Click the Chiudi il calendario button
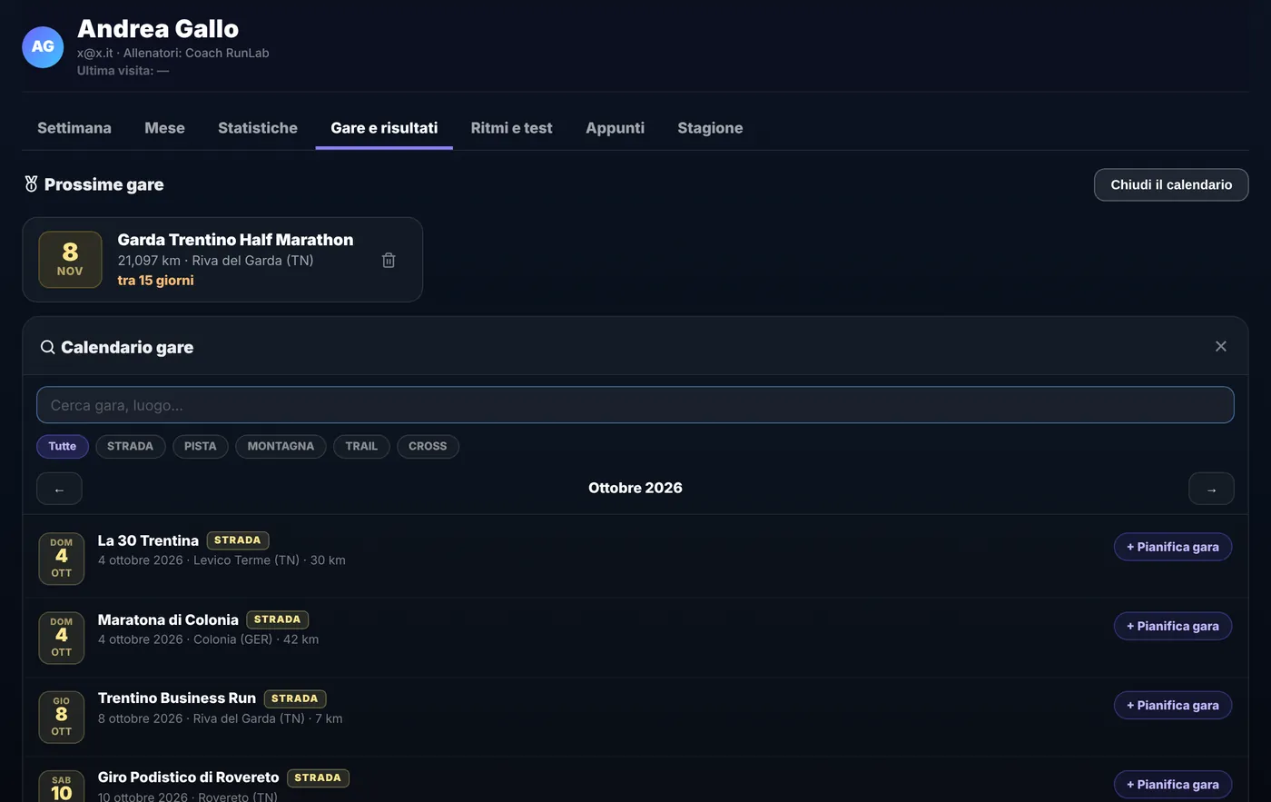Image resolution: width=1271 pixels, height=802 pixels. click(1171, 184)
